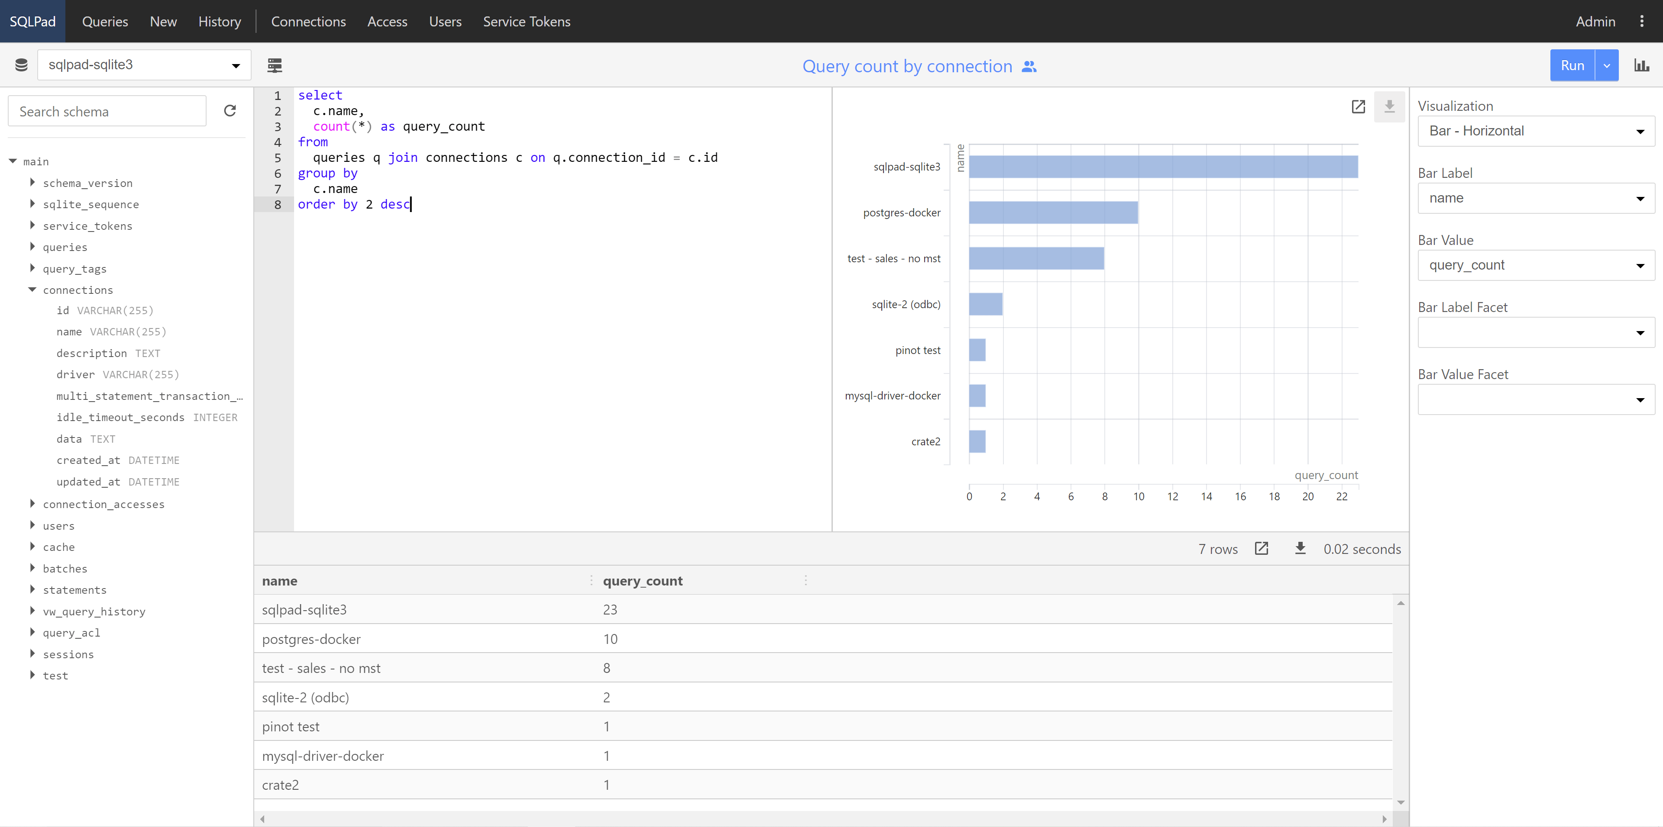Click the sharing users icon beside query title
This screenshot has width=1663, height=827.
[1029, 67]
